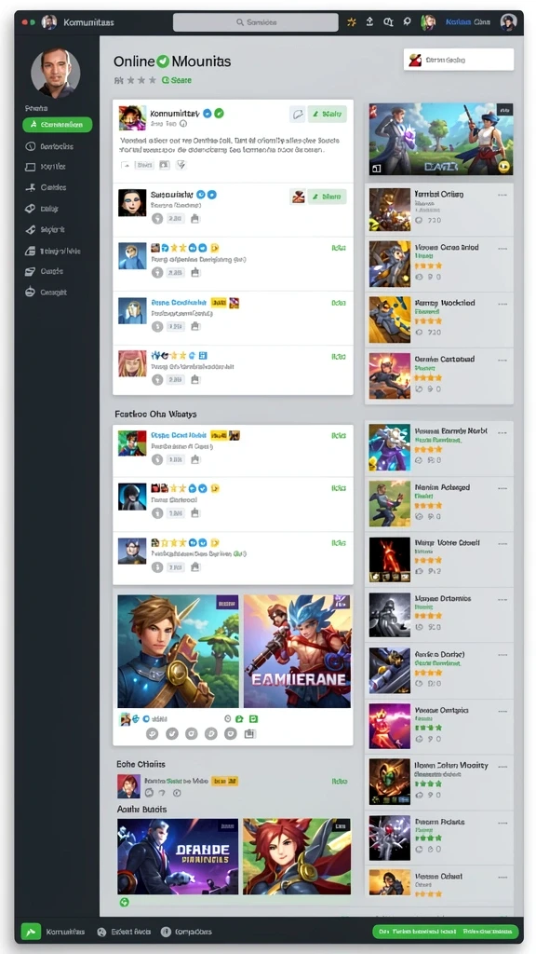This screenshot has width=536, height=954.
Task: Open the ellipsis menu on the Nanian Actaged card
Action: click(502, 488)
